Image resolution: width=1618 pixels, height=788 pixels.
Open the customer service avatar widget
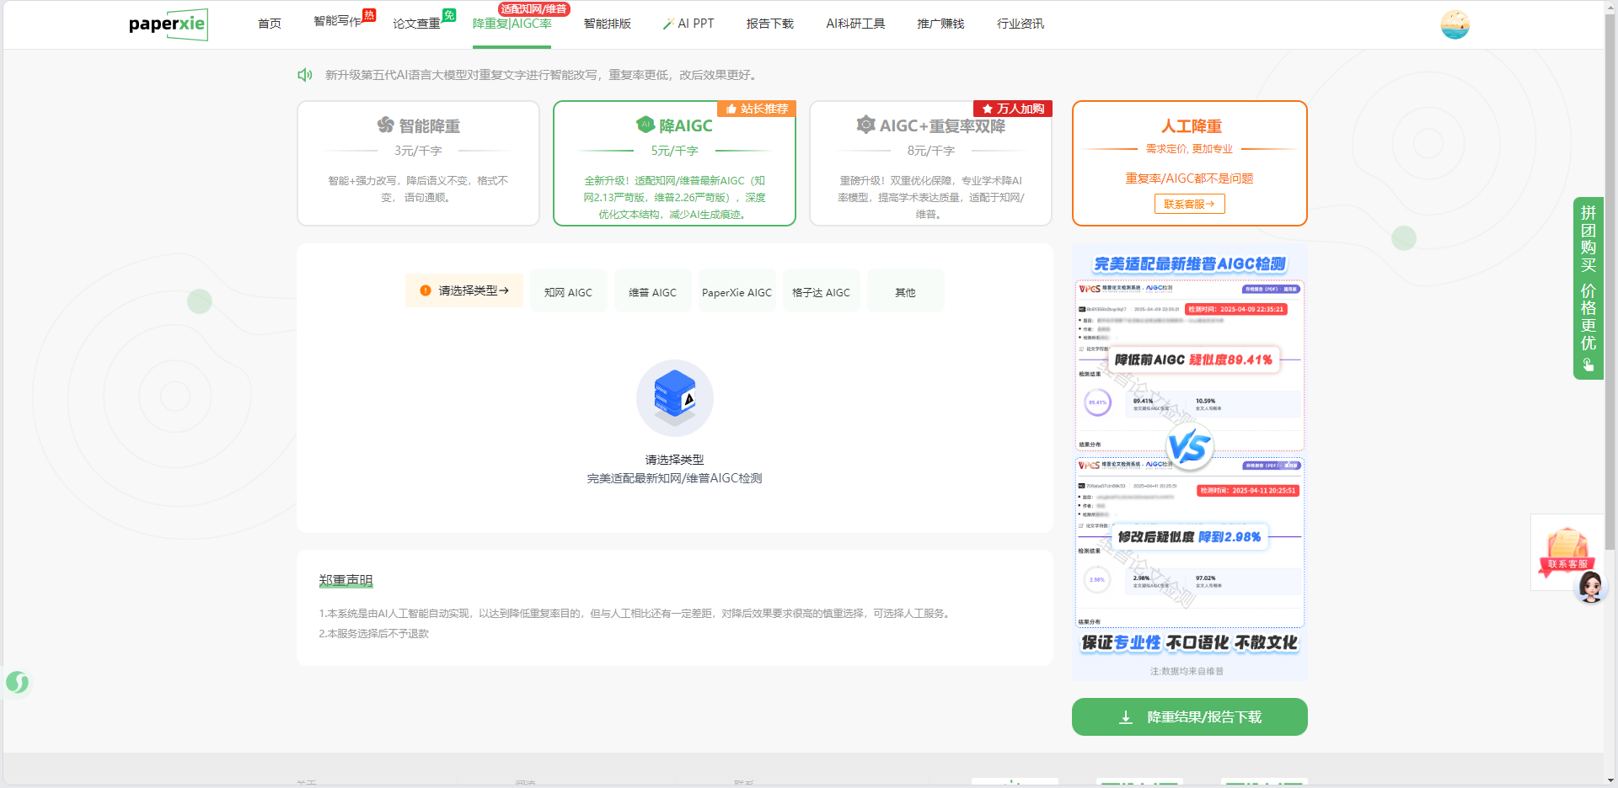tap(1590, 587)
